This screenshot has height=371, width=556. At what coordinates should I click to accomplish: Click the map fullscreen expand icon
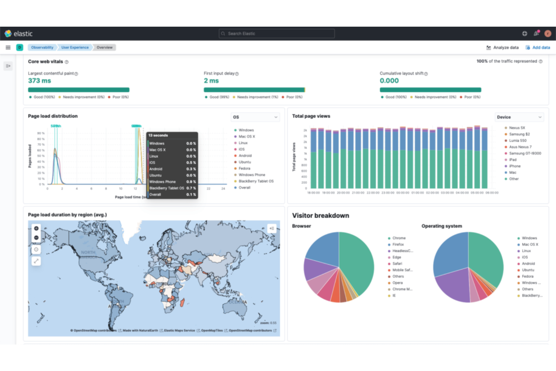click(x=36, y=260)
